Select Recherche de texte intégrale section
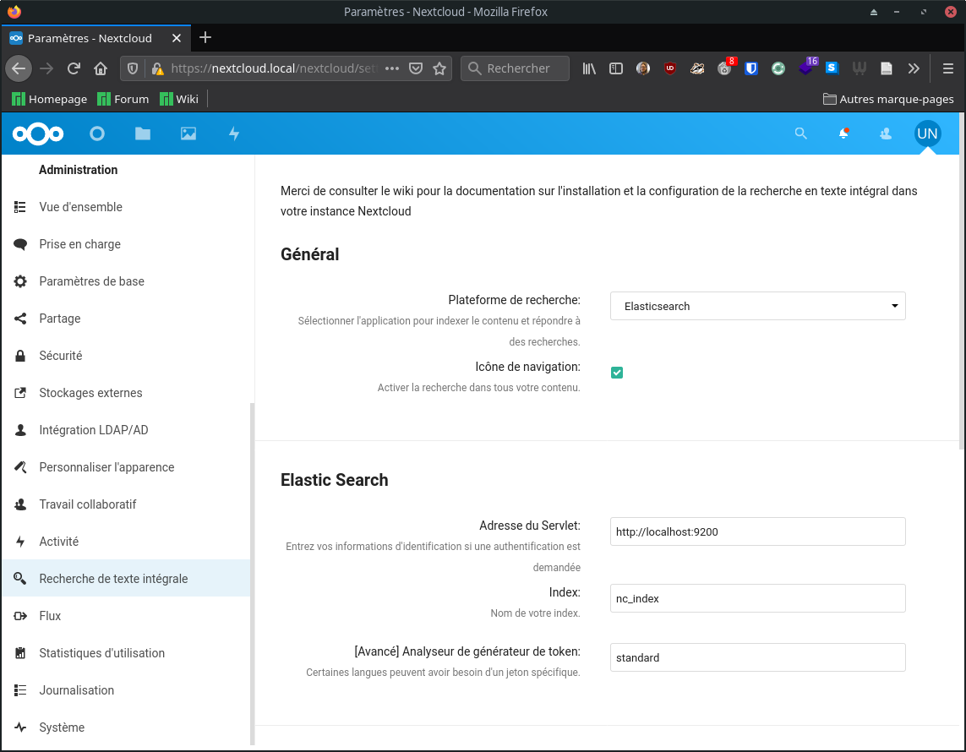The width and height of the screenshot is (966, 752). [x=126, y=578]
